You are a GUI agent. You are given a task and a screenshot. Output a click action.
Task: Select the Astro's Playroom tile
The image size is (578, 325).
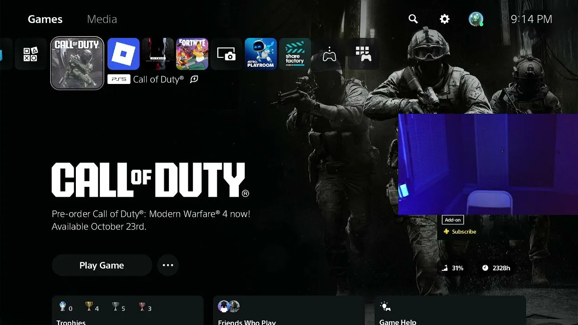[x=261, y=54]
